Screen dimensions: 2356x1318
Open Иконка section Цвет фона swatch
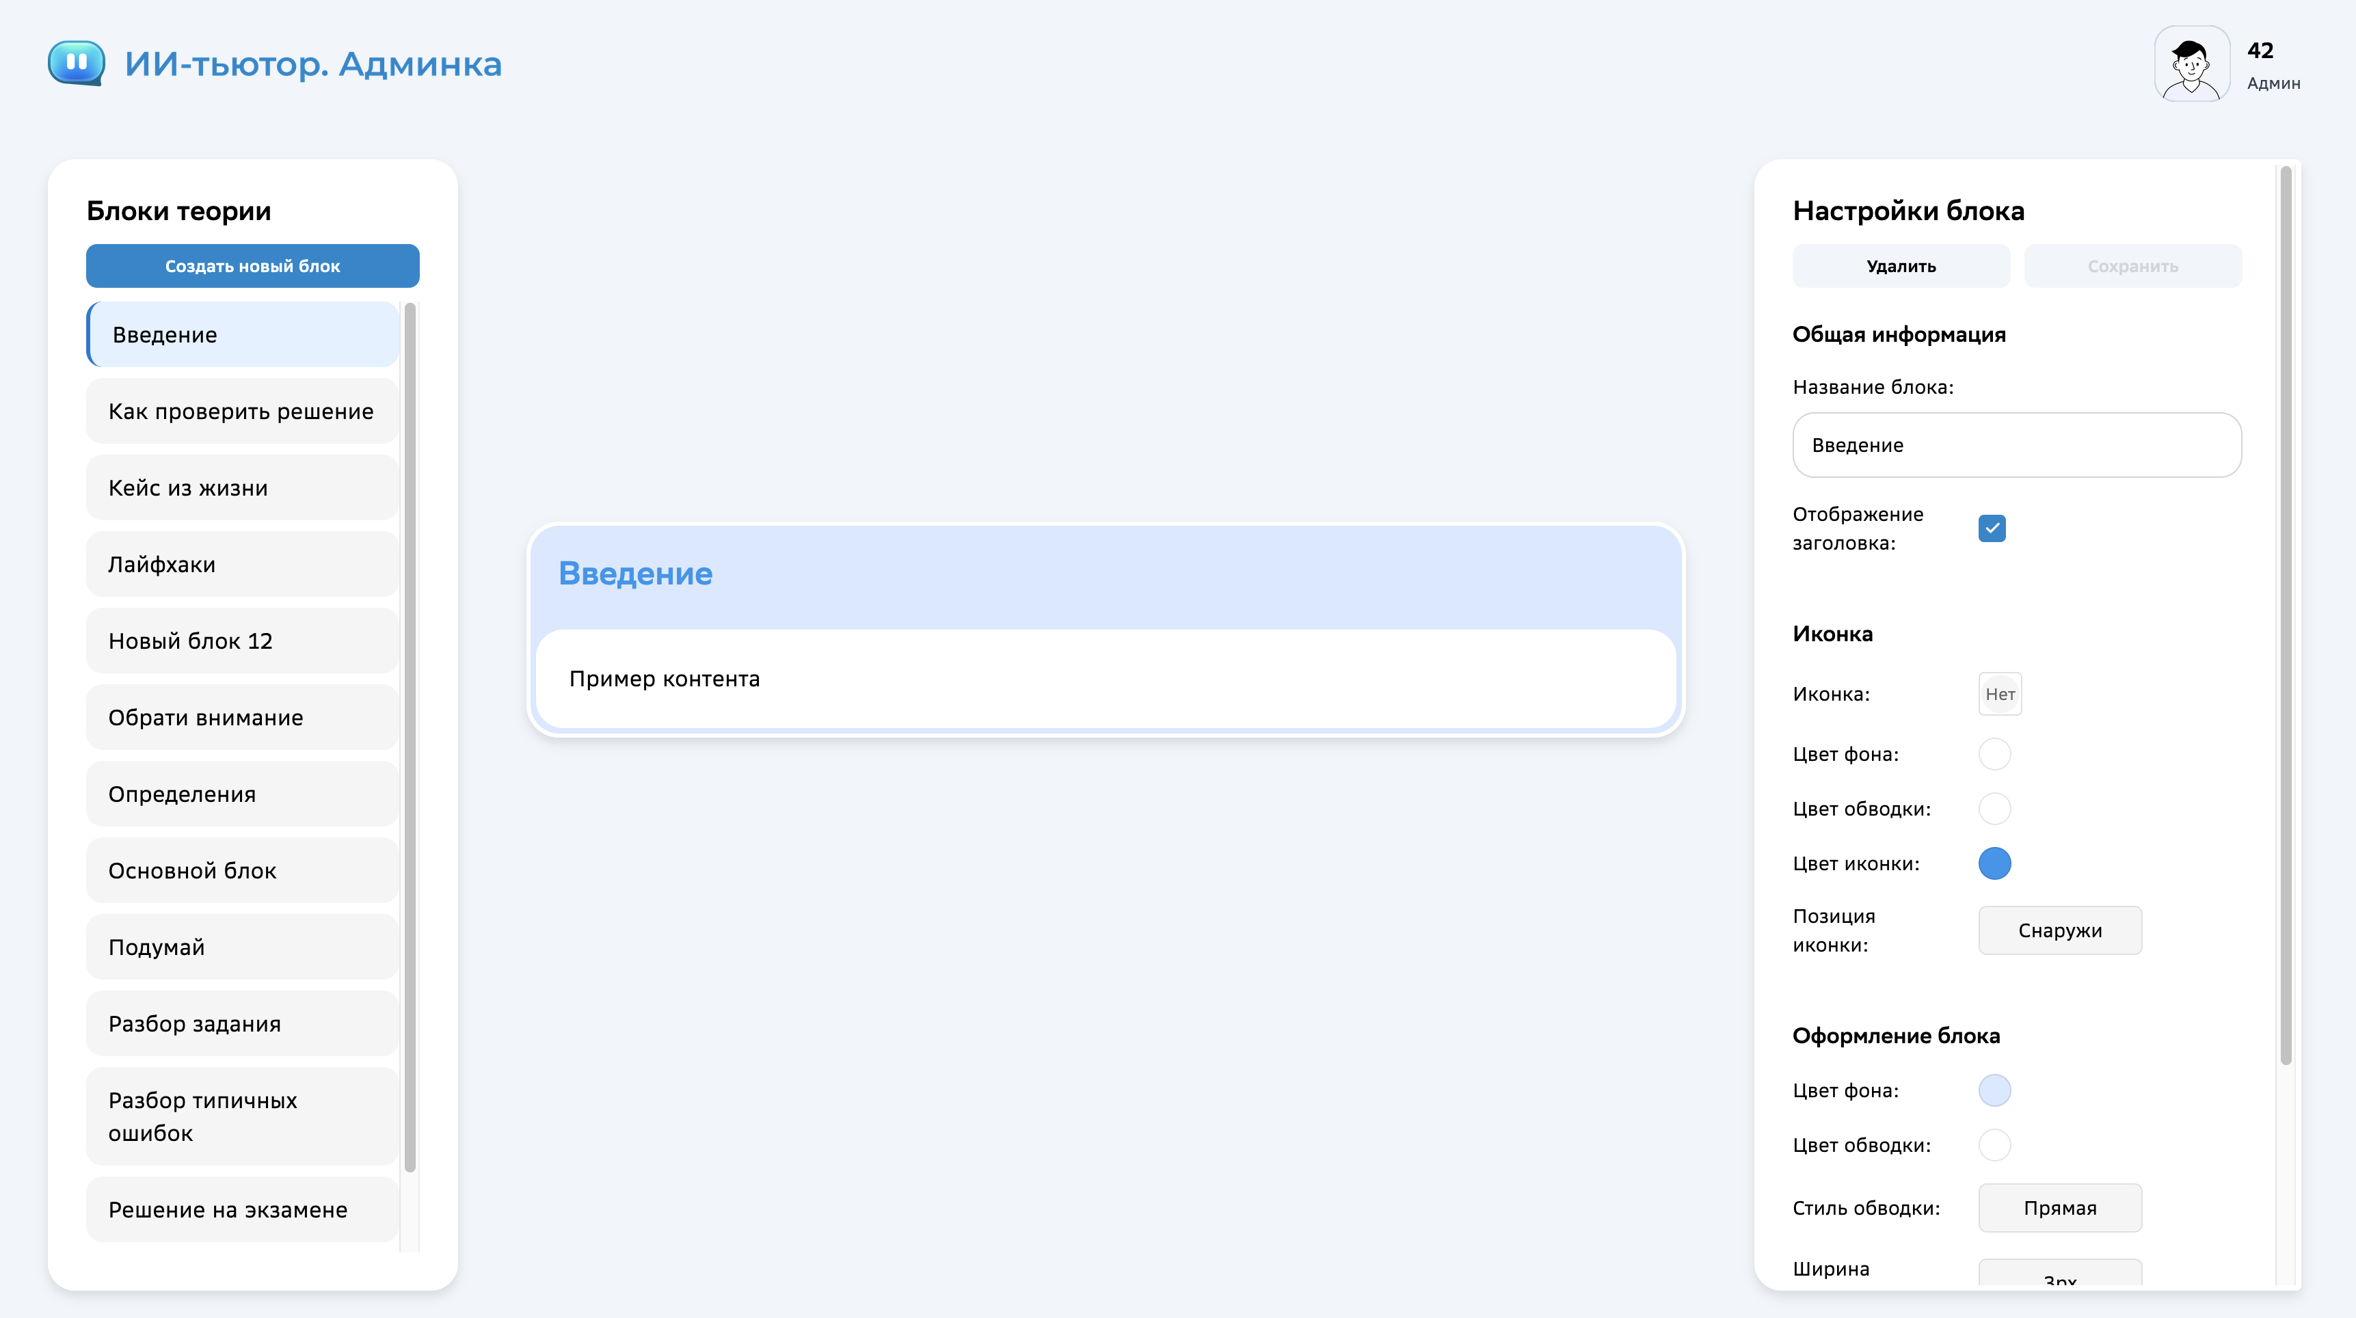click(1994, 753)
